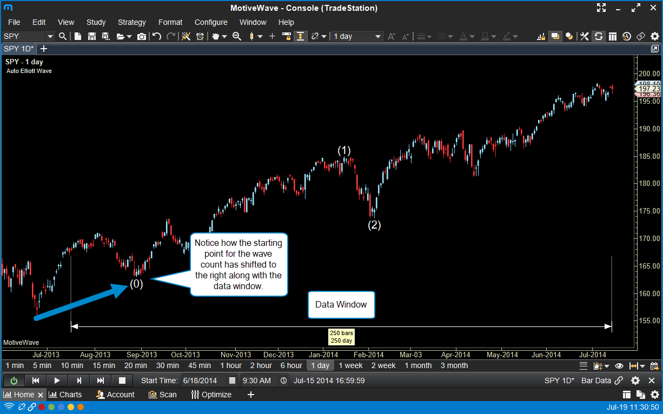Toggle the replay power button

click(14, 380)
